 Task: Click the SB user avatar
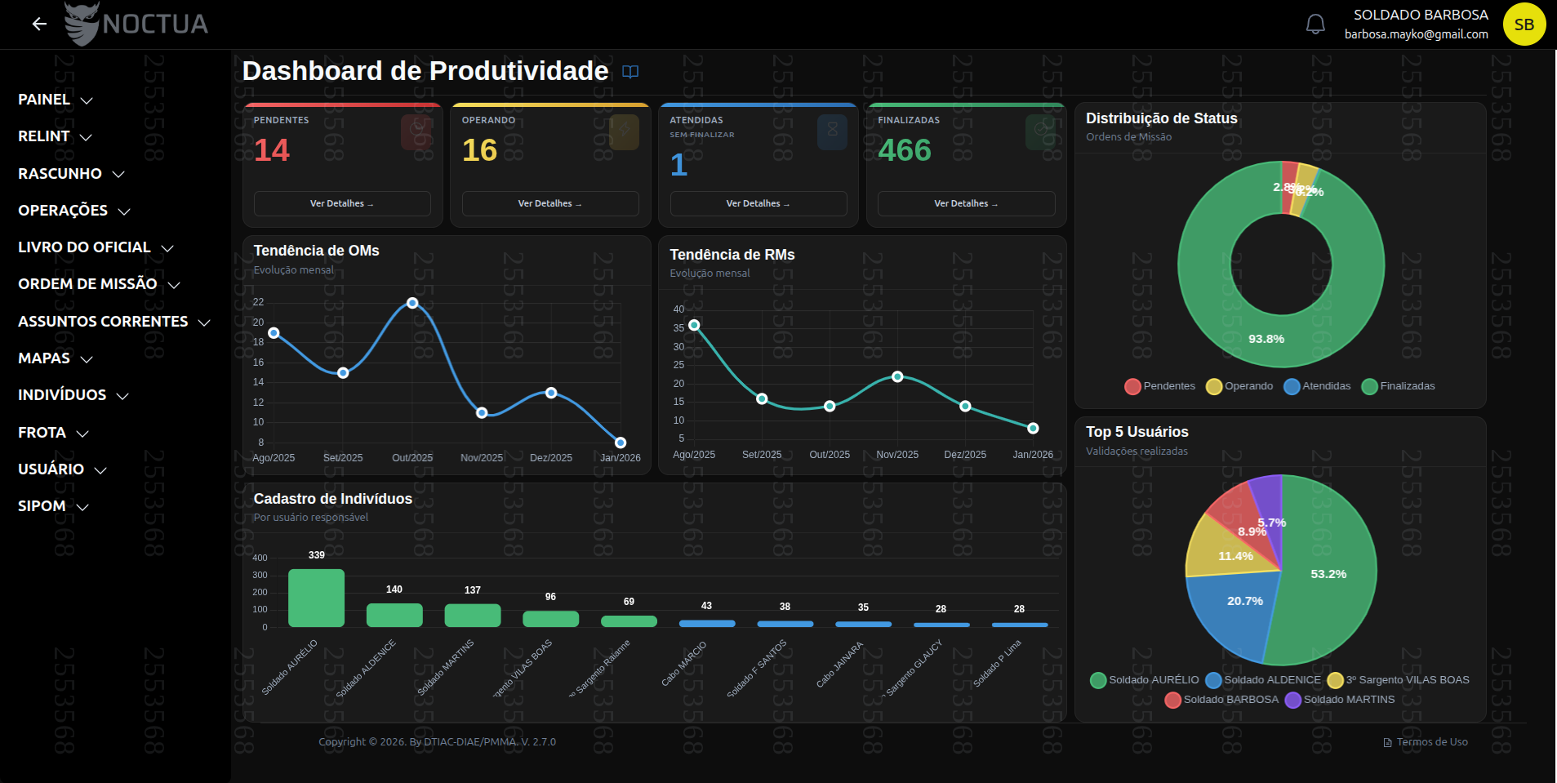[x=1524, y=24]
